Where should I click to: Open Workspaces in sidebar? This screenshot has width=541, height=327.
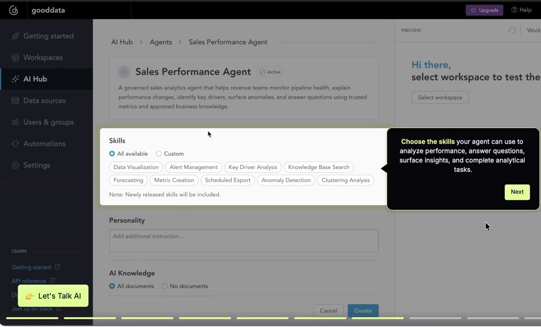click(47, 58)
